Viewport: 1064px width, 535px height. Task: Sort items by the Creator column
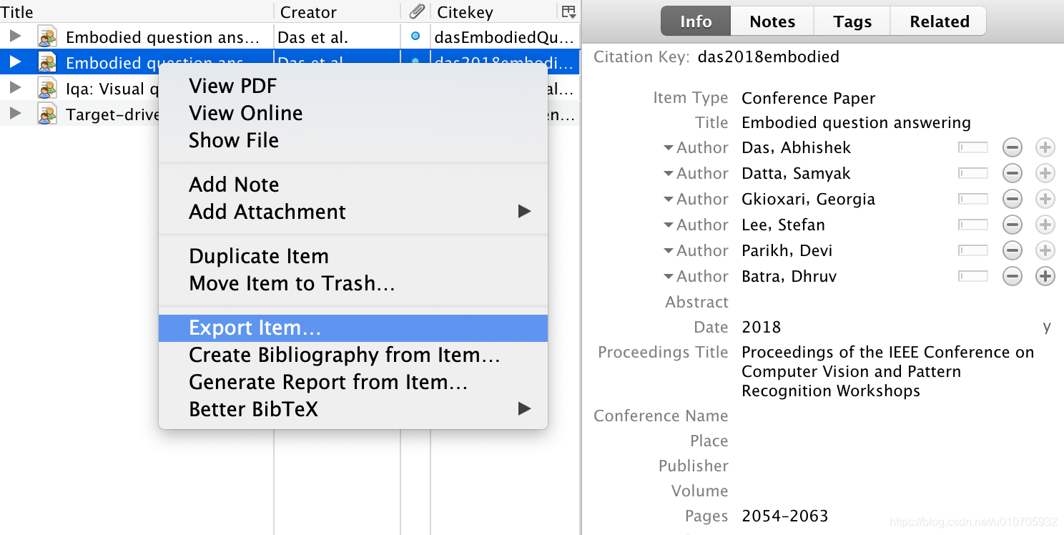point(338,11)
